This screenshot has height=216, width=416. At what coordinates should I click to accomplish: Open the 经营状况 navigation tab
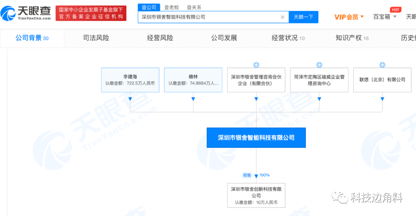pyautogui.click(x=288, y=38)
